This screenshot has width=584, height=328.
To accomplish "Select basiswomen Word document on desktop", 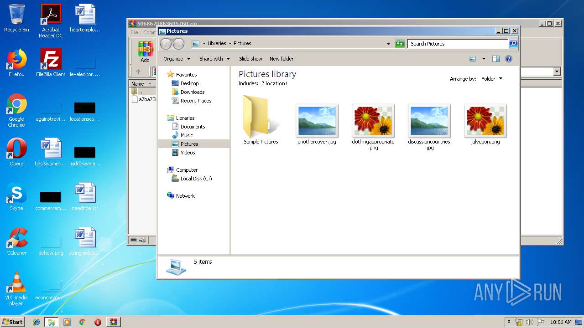I will pos(51,152).
